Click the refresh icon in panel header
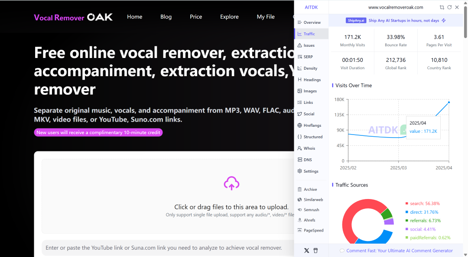468x257 pixels. 449,7
